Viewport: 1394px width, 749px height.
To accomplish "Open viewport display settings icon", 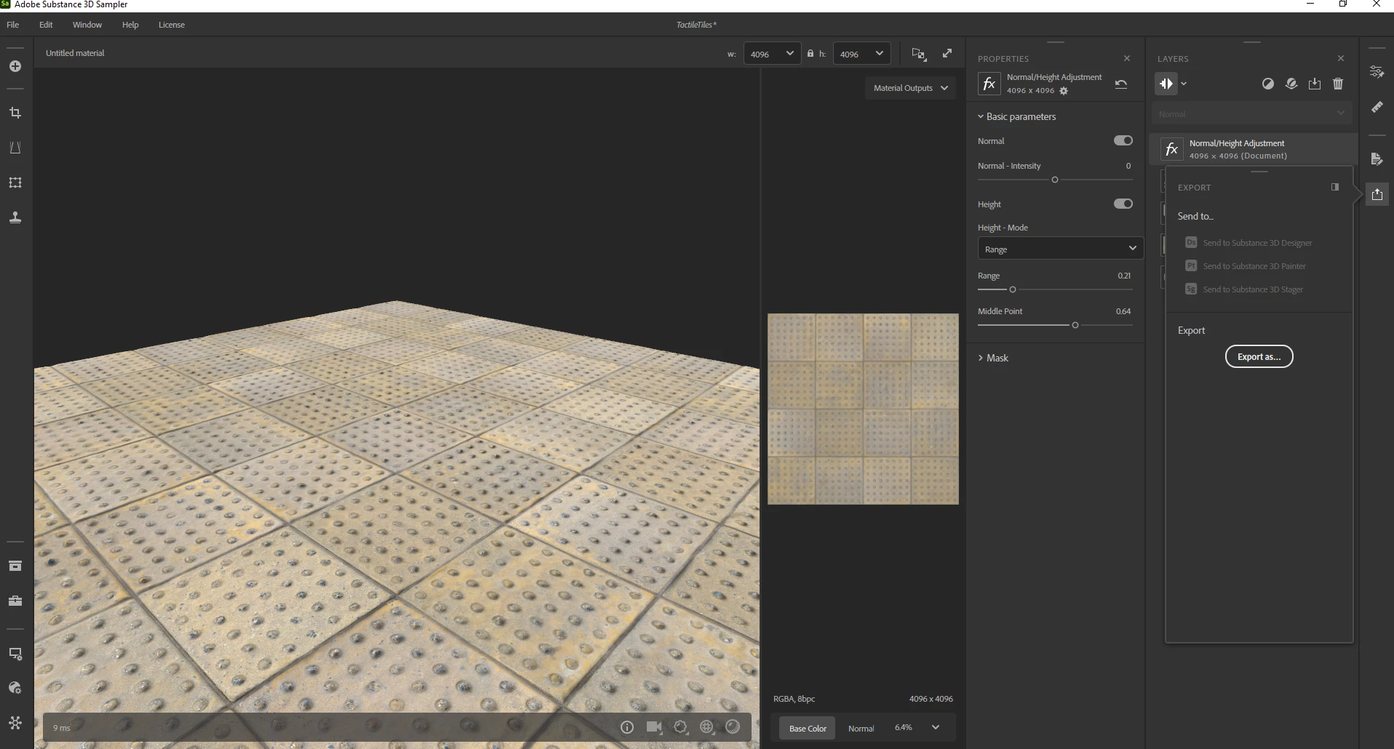I will (x=15, y=654).
